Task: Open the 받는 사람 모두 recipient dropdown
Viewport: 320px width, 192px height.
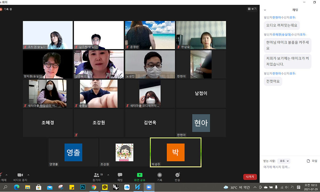Action: pyautogui.click(x=284, y=161)
